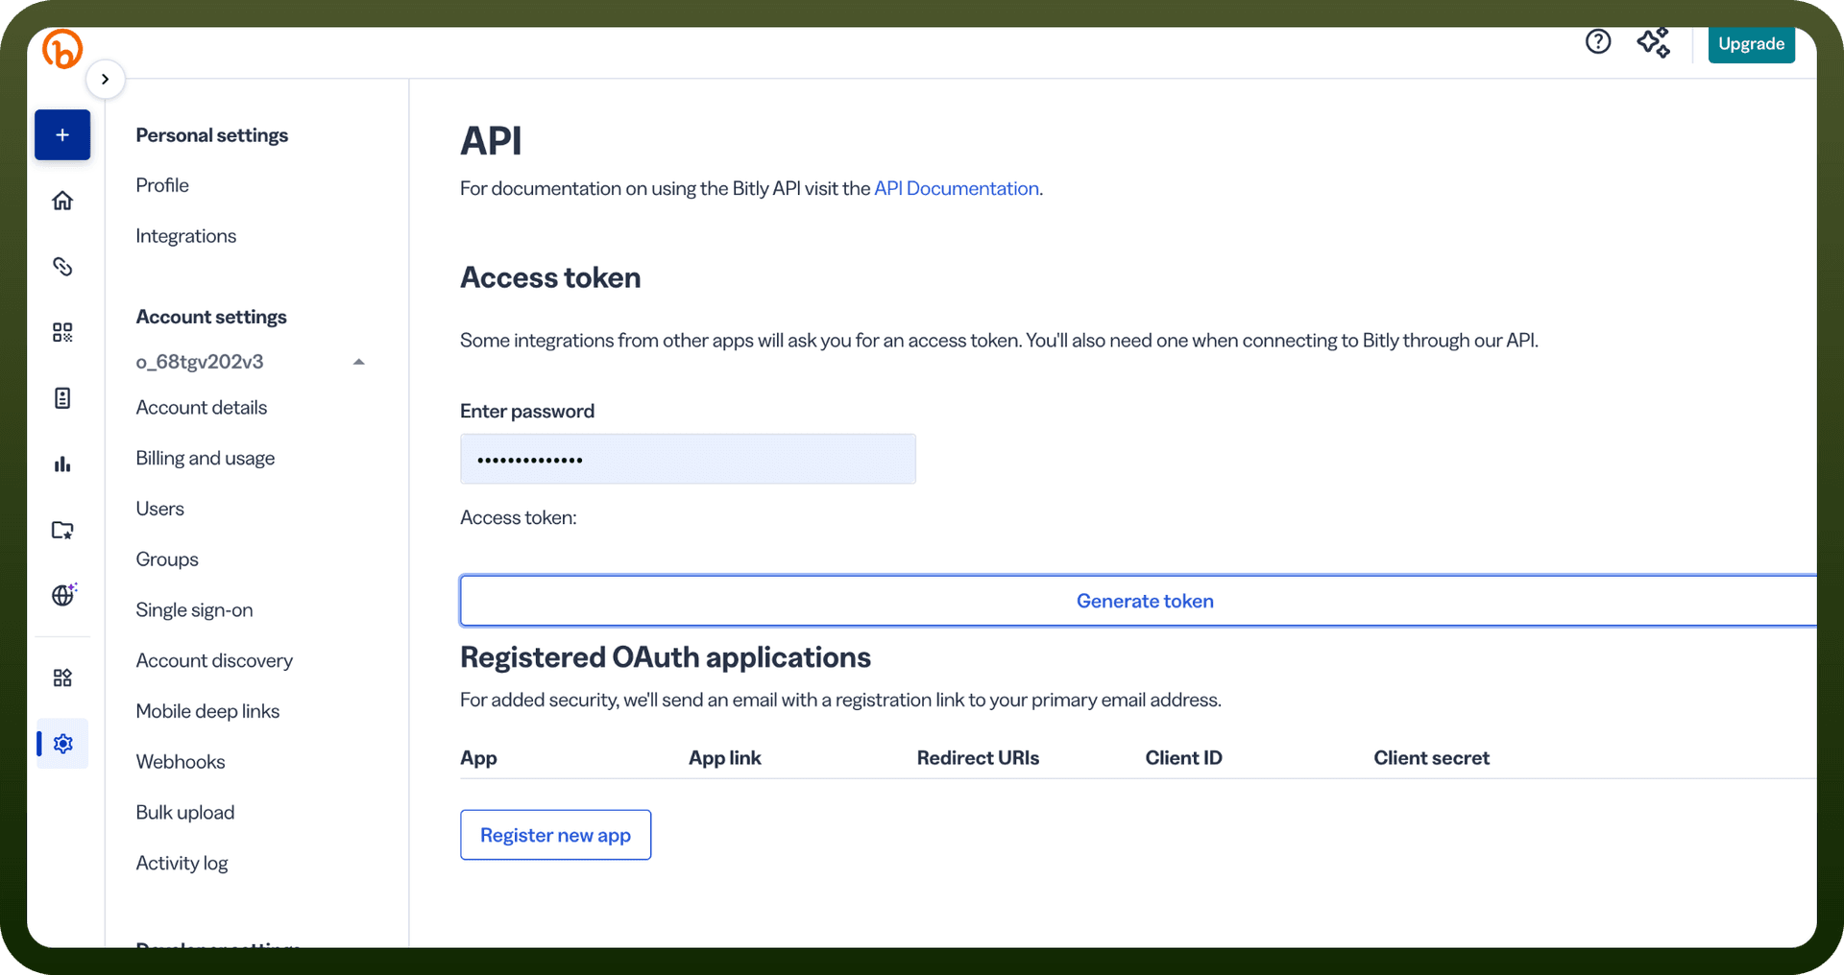Open Account details
The height and width of the screenshot is (975, 1844).
[x=202, y=408]
